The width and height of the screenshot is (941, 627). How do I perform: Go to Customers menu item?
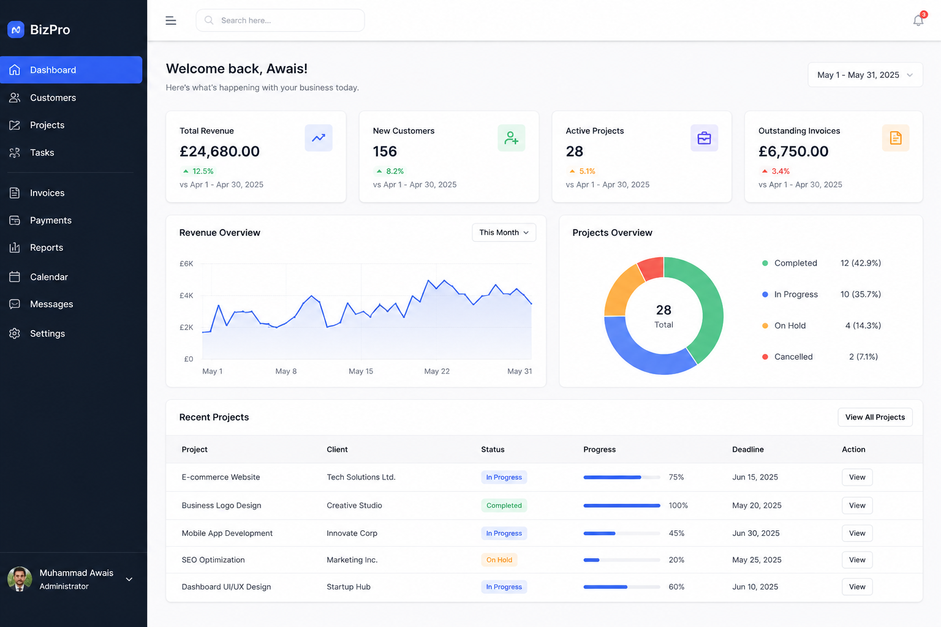pos(71,97)
